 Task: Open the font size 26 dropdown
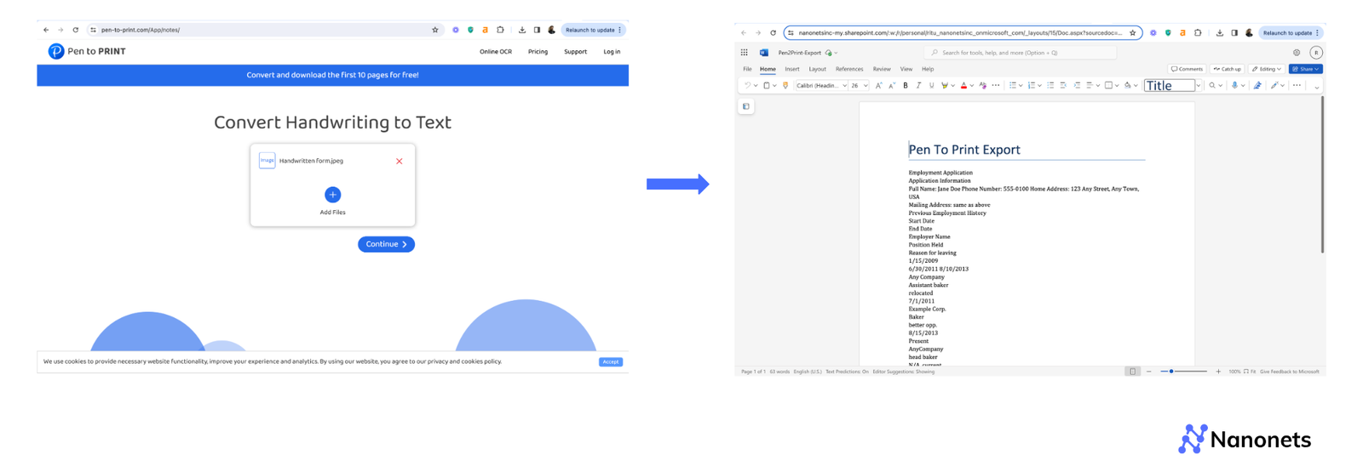click(866, 86)
